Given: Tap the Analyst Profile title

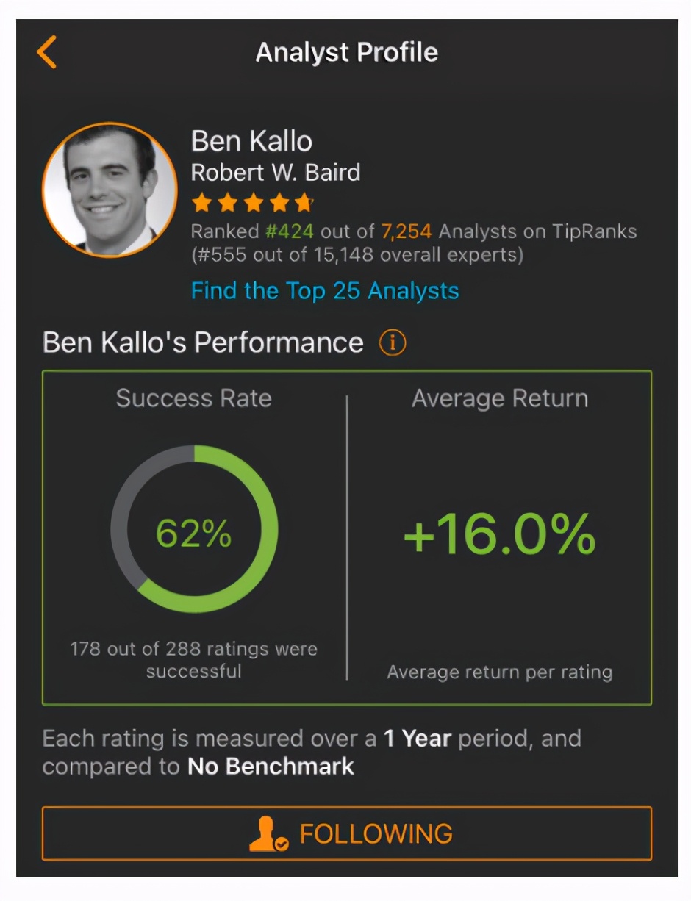Looking at the screenshot, I should (x=346, y=52).
